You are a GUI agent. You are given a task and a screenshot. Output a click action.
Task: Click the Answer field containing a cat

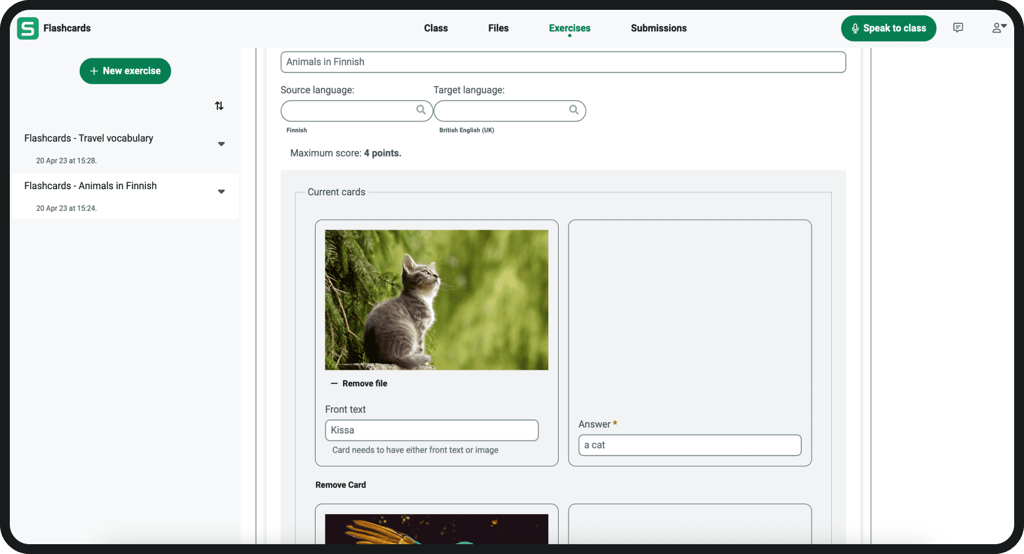[689, 445]
